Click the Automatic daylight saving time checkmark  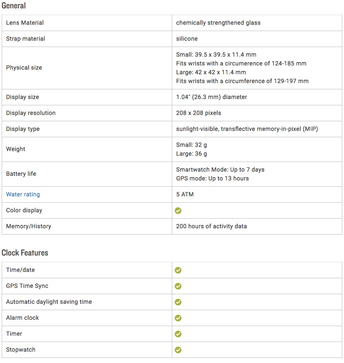pyautogui.click(x=178, y=302)
